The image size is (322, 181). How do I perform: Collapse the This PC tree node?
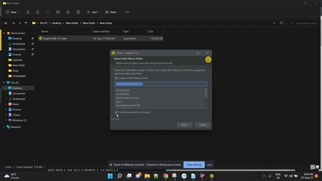pyautogui.click(x=4, y=82)
